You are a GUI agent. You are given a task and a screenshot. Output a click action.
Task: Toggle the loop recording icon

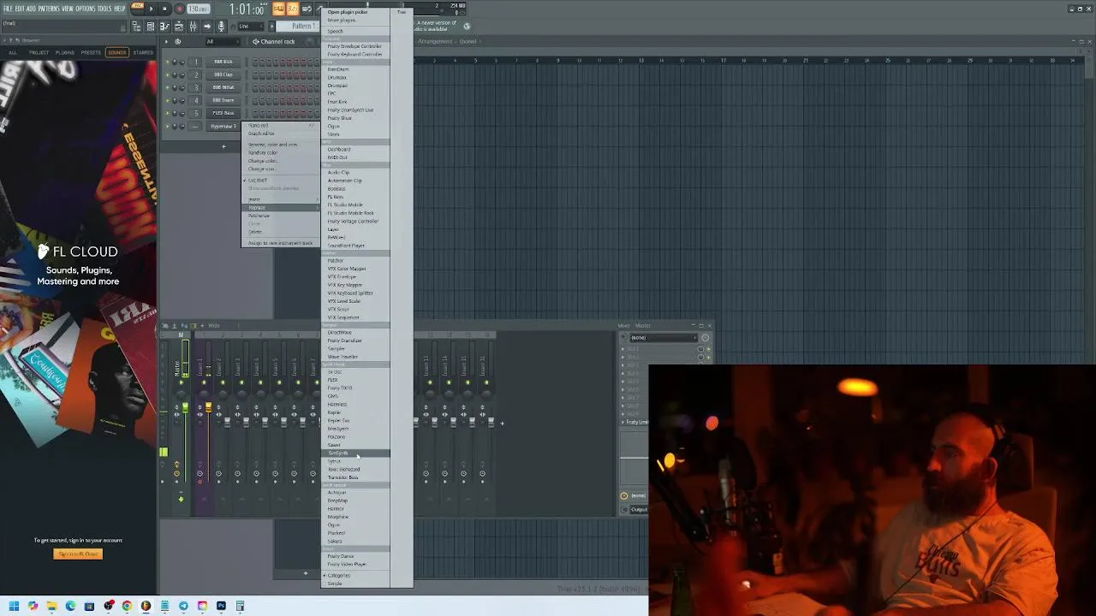tap(307, 9)
